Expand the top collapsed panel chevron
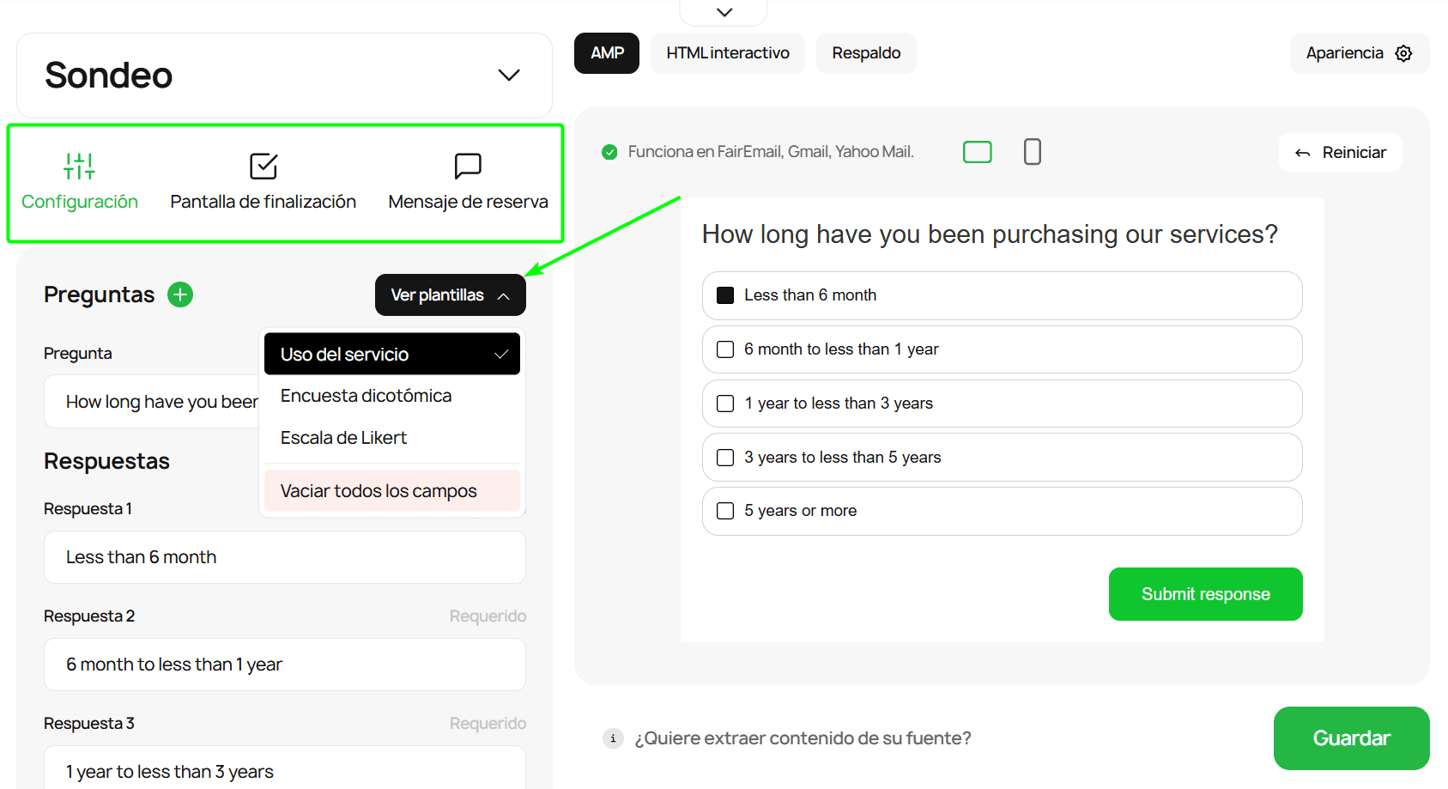 tap(724, 12)
